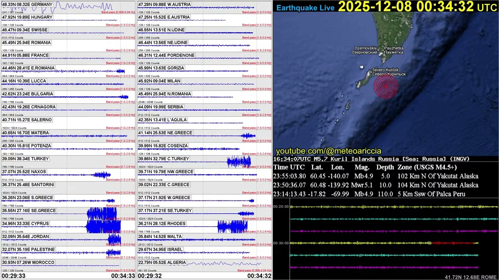Click the SE.GREECE Band pass filter label

tap(120, 219)
